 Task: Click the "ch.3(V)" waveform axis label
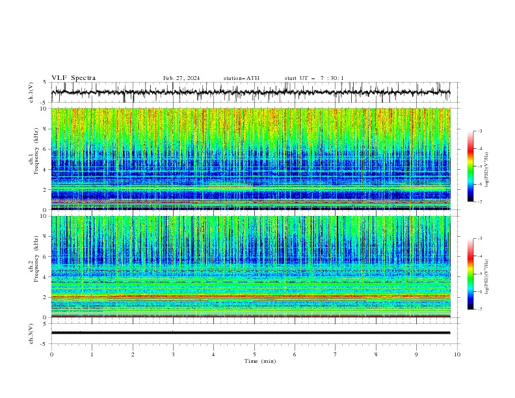click(31, 334)
